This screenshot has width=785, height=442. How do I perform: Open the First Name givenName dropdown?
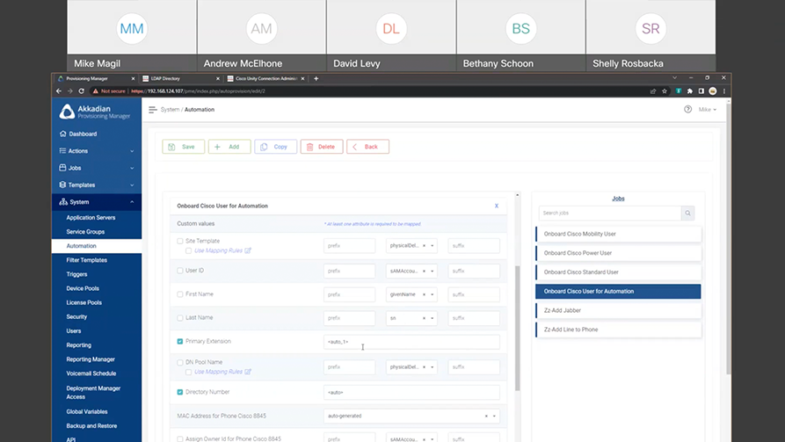[411, 295]
